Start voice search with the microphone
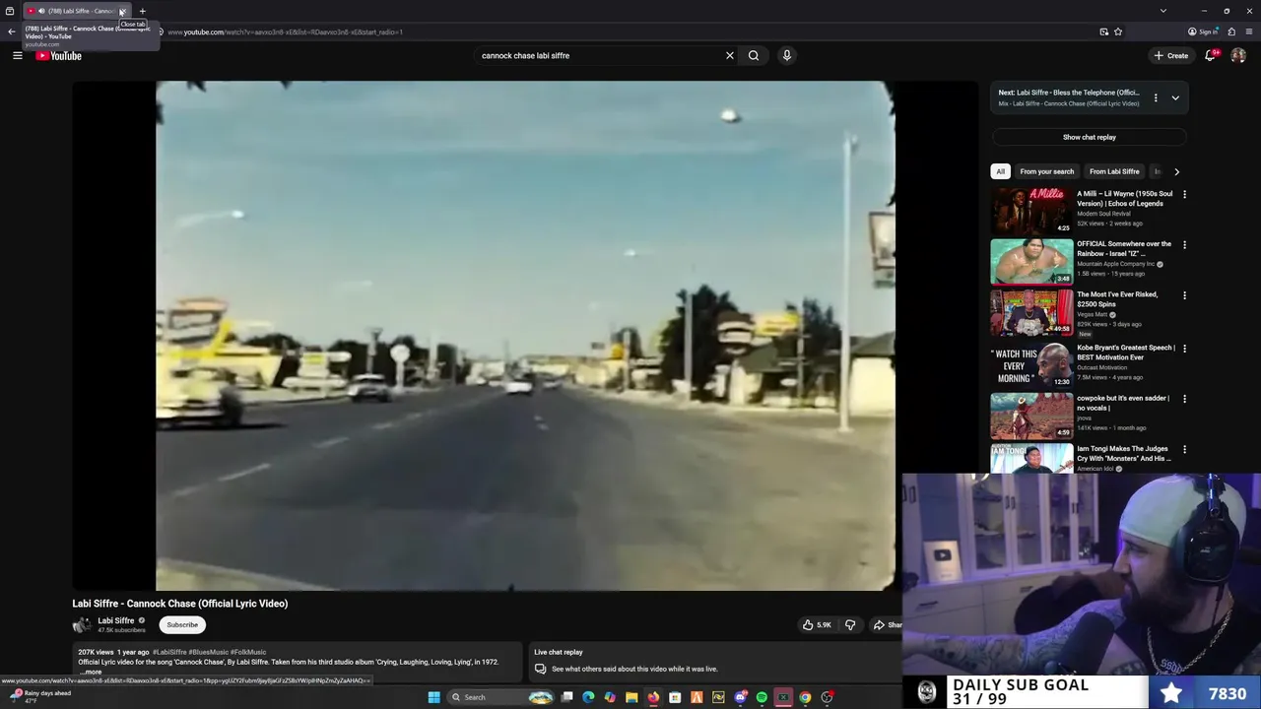Viewport: 1261px width, 709px height. tap(787, 56)
